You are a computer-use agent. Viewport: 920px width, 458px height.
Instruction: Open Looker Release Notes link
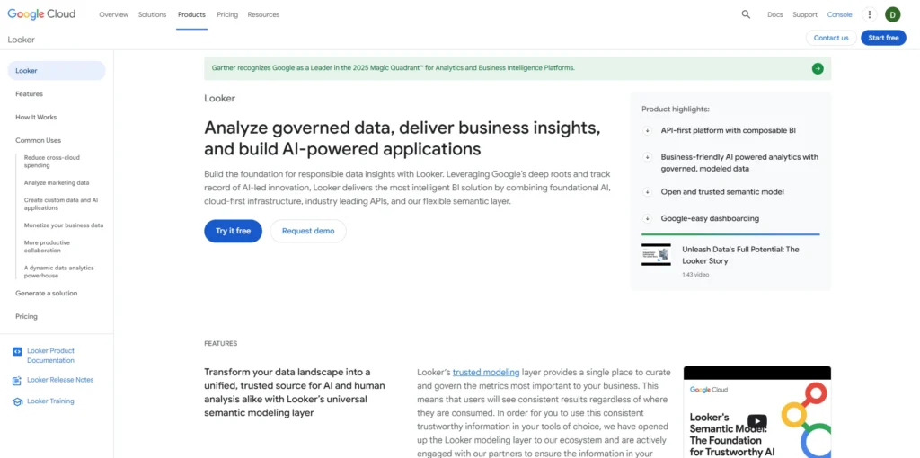tap(60, 380)
